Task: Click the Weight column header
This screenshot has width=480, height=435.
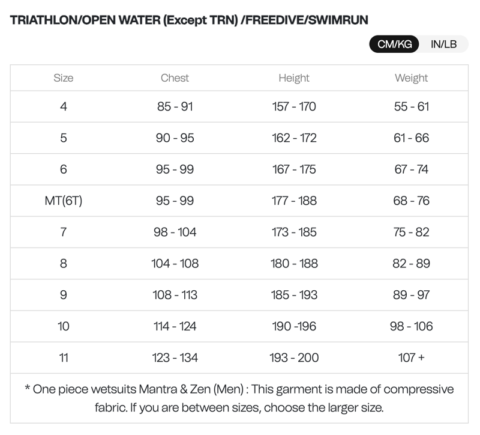Action: [x=411, y=78]
